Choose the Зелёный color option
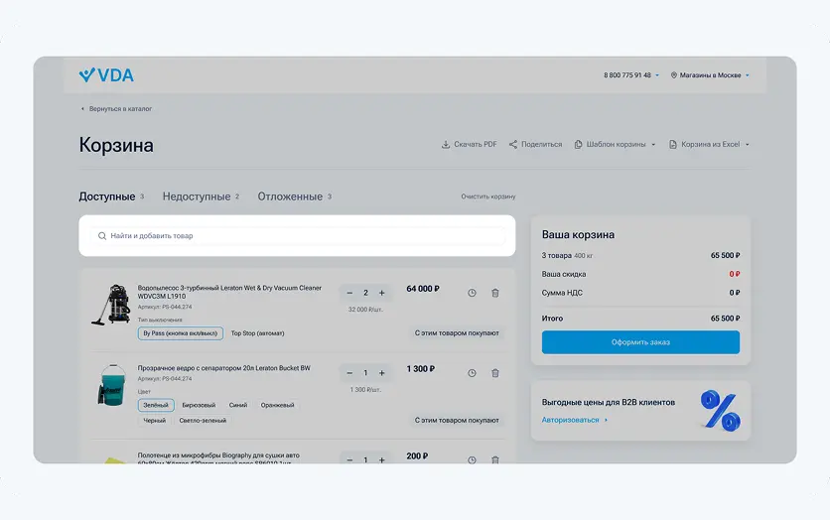830x520 pixels. 156,405
